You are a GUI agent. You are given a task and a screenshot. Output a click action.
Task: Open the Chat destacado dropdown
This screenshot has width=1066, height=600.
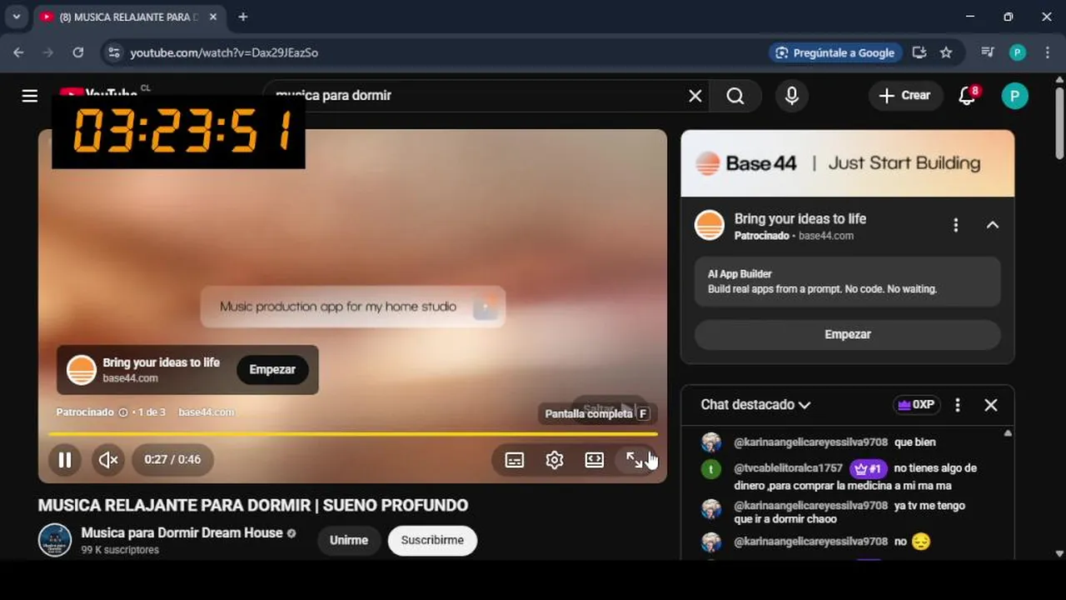[x=756, y=404]
